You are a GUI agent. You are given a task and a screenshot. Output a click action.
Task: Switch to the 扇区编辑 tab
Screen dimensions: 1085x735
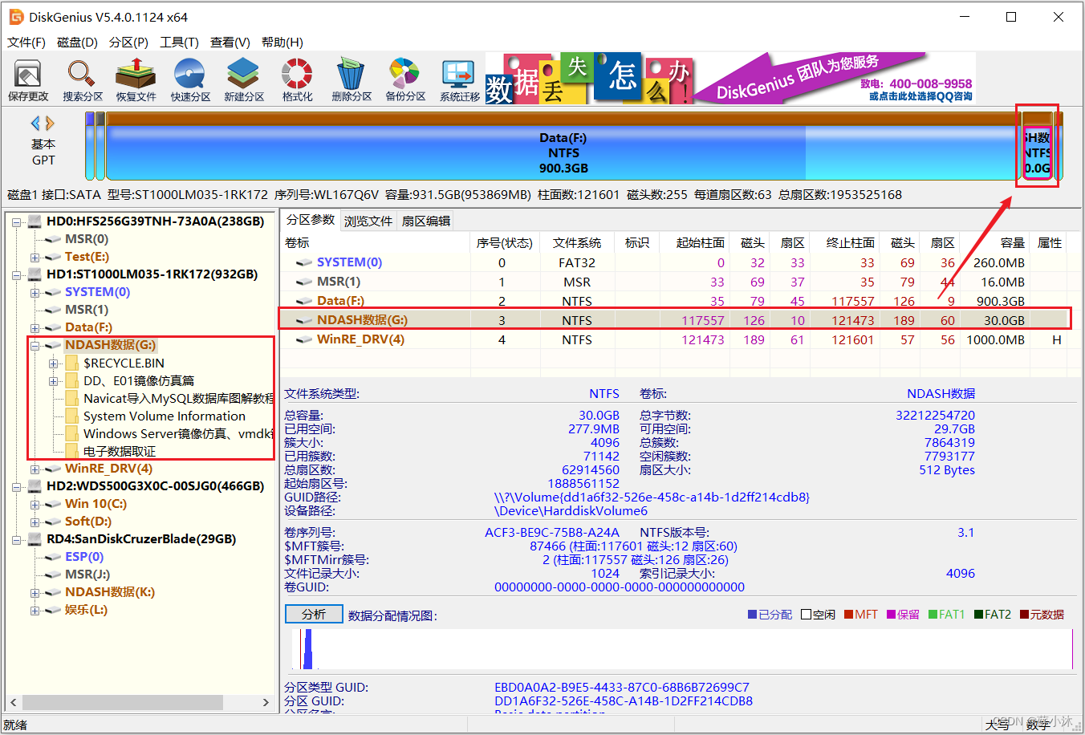click(x=426, y=221)
